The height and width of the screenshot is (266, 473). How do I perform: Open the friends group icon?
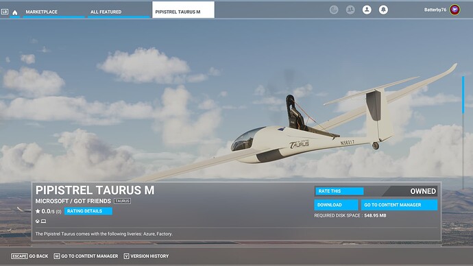350,10
